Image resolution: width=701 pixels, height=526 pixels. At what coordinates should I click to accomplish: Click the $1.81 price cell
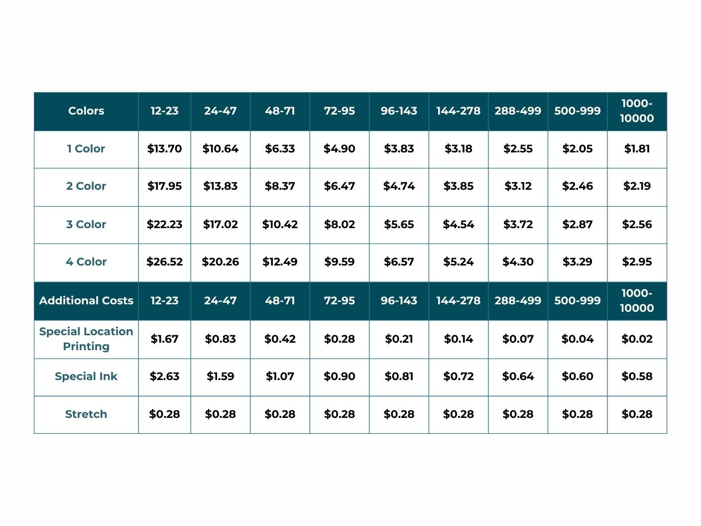(x=637, y=149)
